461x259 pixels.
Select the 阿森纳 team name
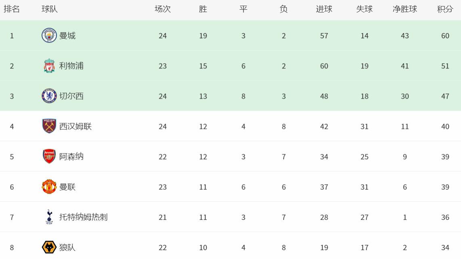71,157
